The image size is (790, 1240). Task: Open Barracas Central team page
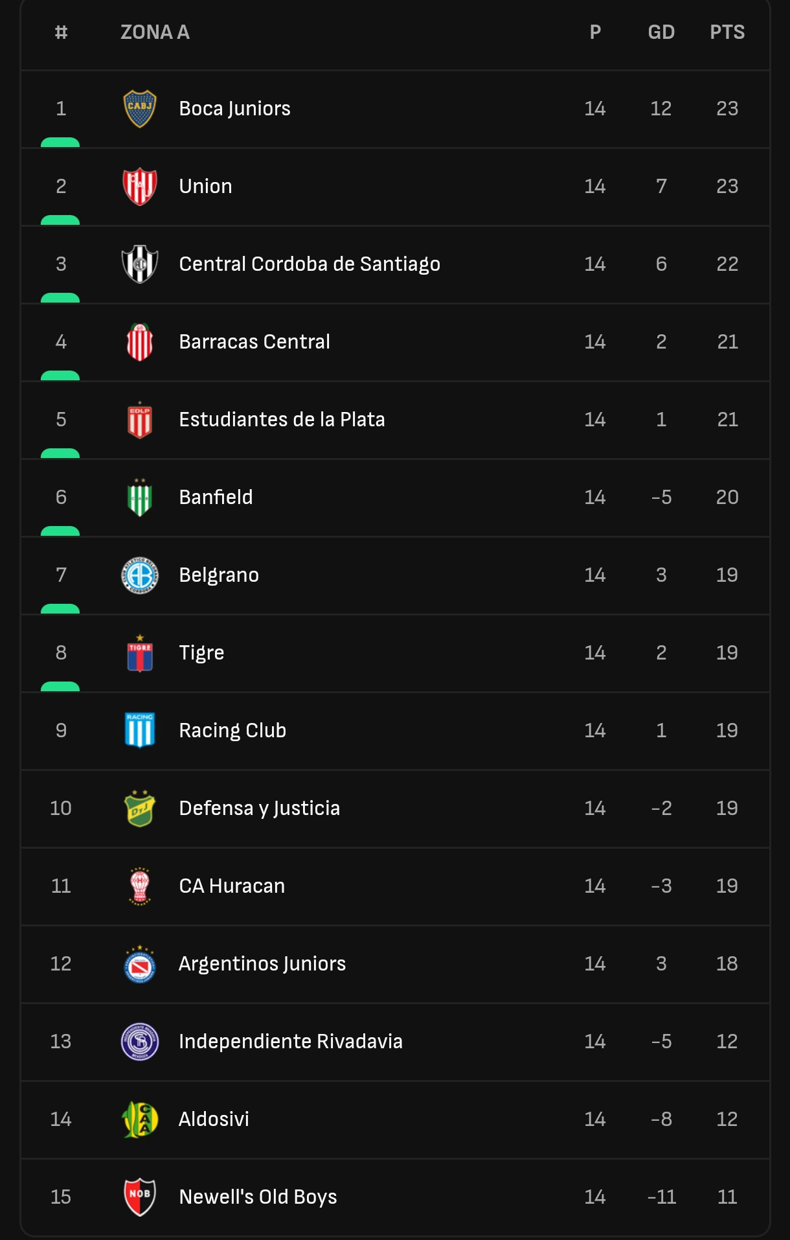click(254, 342)
